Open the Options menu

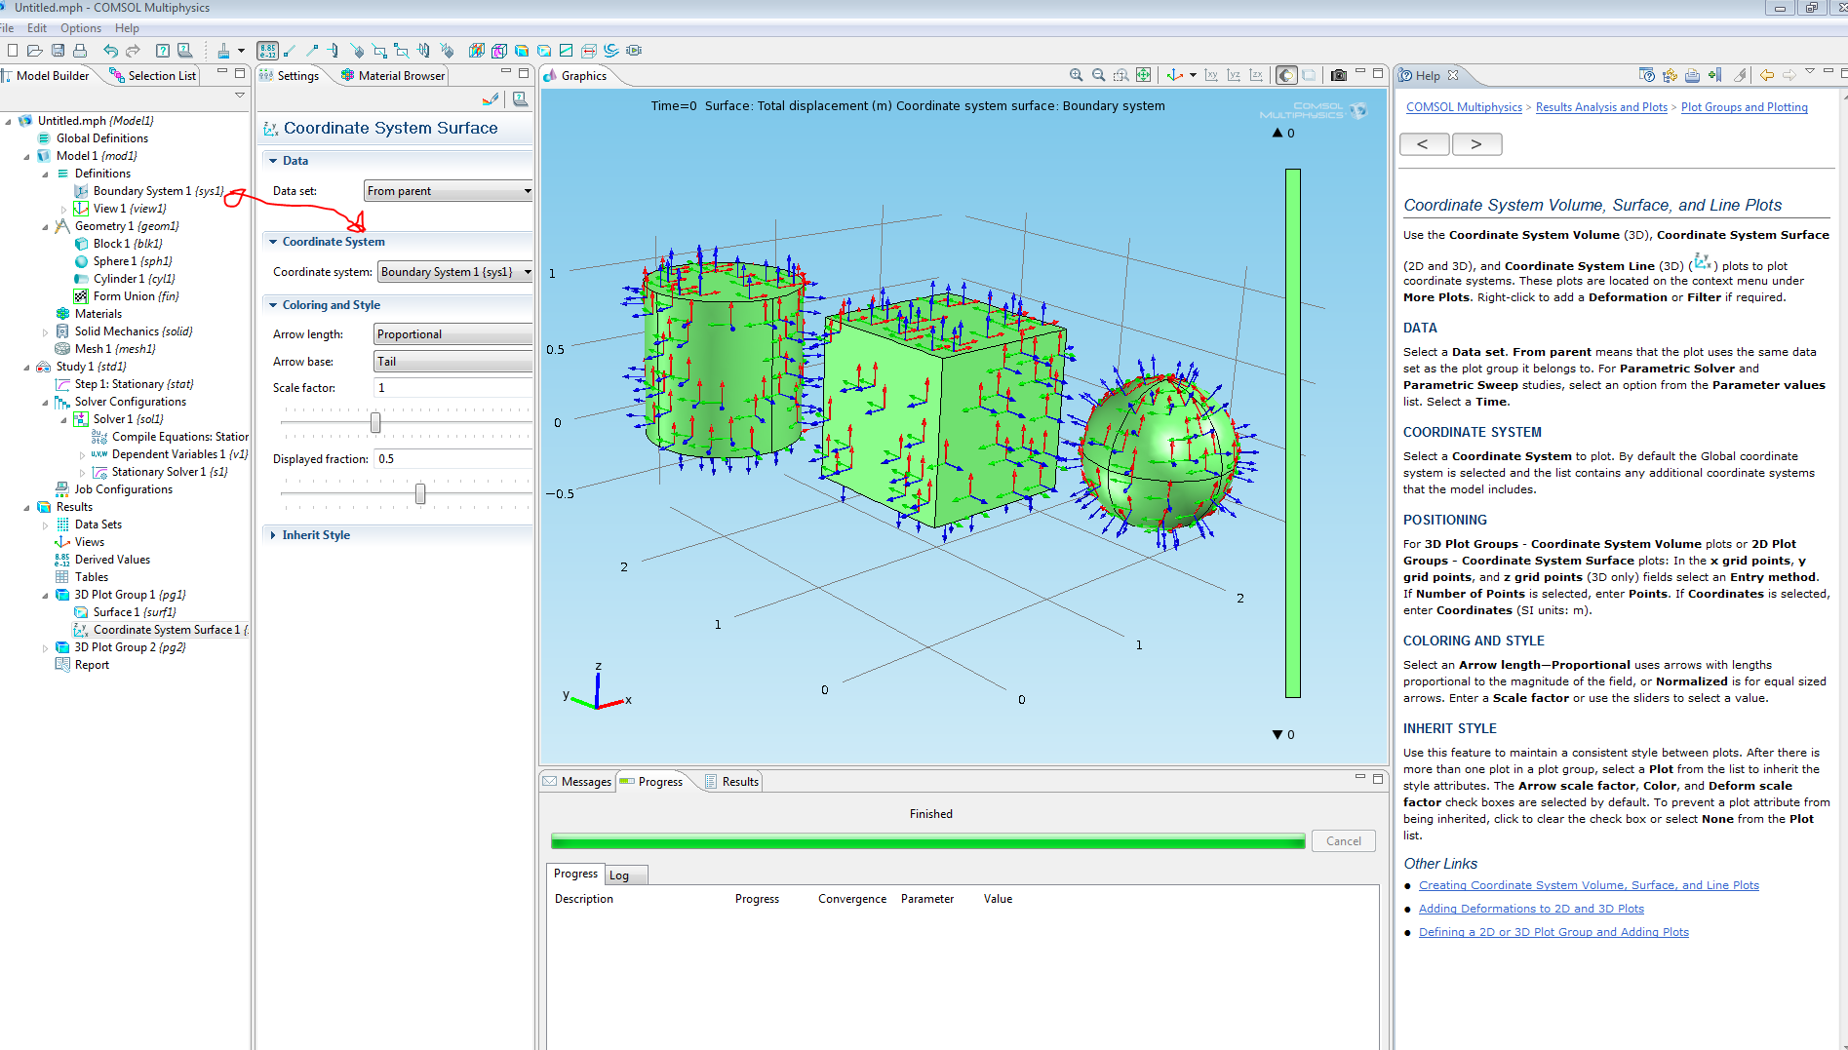coord(81,28)
